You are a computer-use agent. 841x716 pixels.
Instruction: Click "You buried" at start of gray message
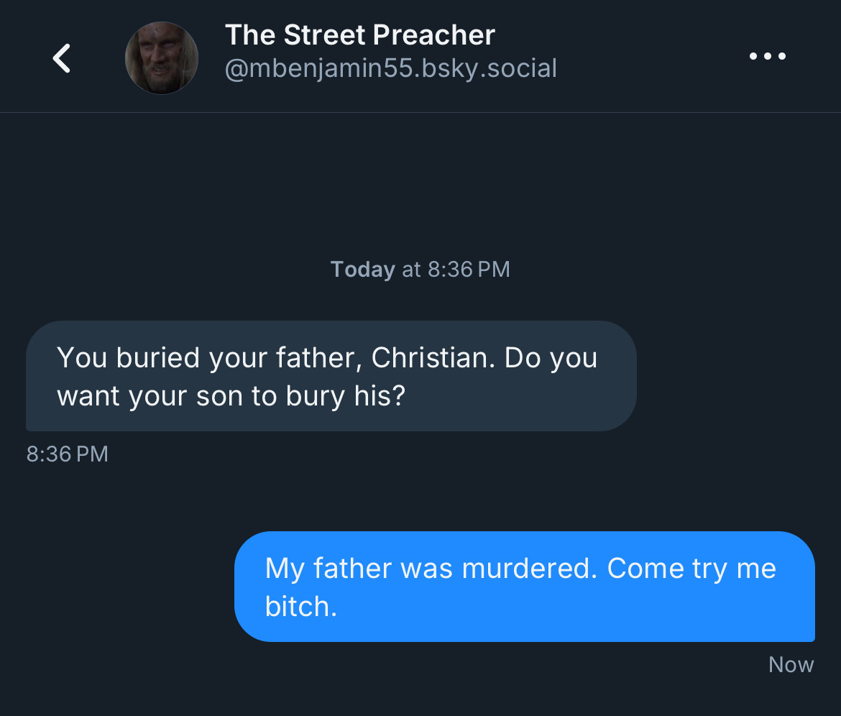pos(128,358)
